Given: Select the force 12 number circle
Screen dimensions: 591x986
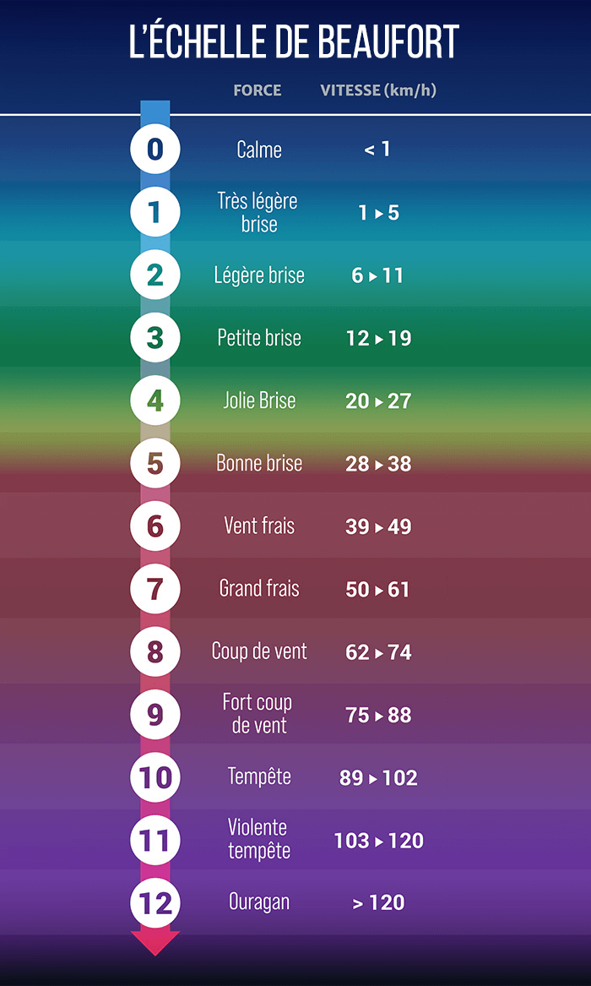Looking at the screenshot, I should pyautogui.click(x=155, y=902).
